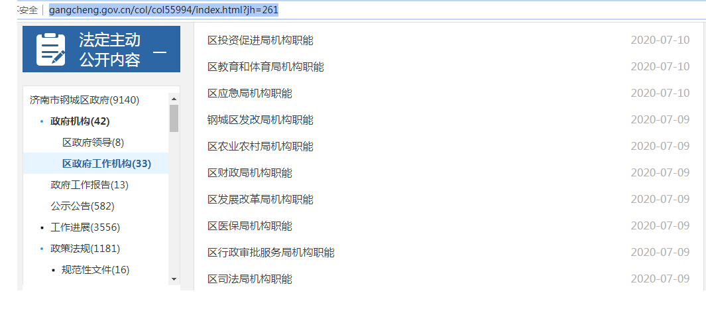Expand 工作进展(3556) node
706x315 pixels.
pos(85,227)
